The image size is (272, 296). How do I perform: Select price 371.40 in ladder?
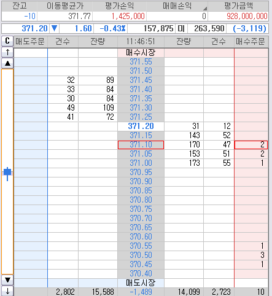tap(141, 90)
